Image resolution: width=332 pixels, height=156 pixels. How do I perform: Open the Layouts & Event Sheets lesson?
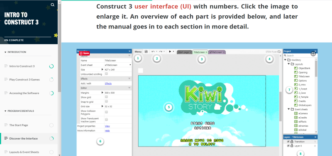24,152
